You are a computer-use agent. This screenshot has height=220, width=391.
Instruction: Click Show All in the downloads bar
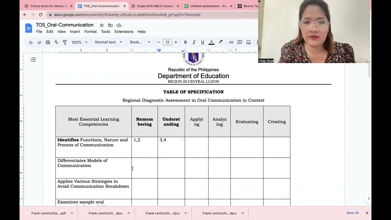click(353, 213)
